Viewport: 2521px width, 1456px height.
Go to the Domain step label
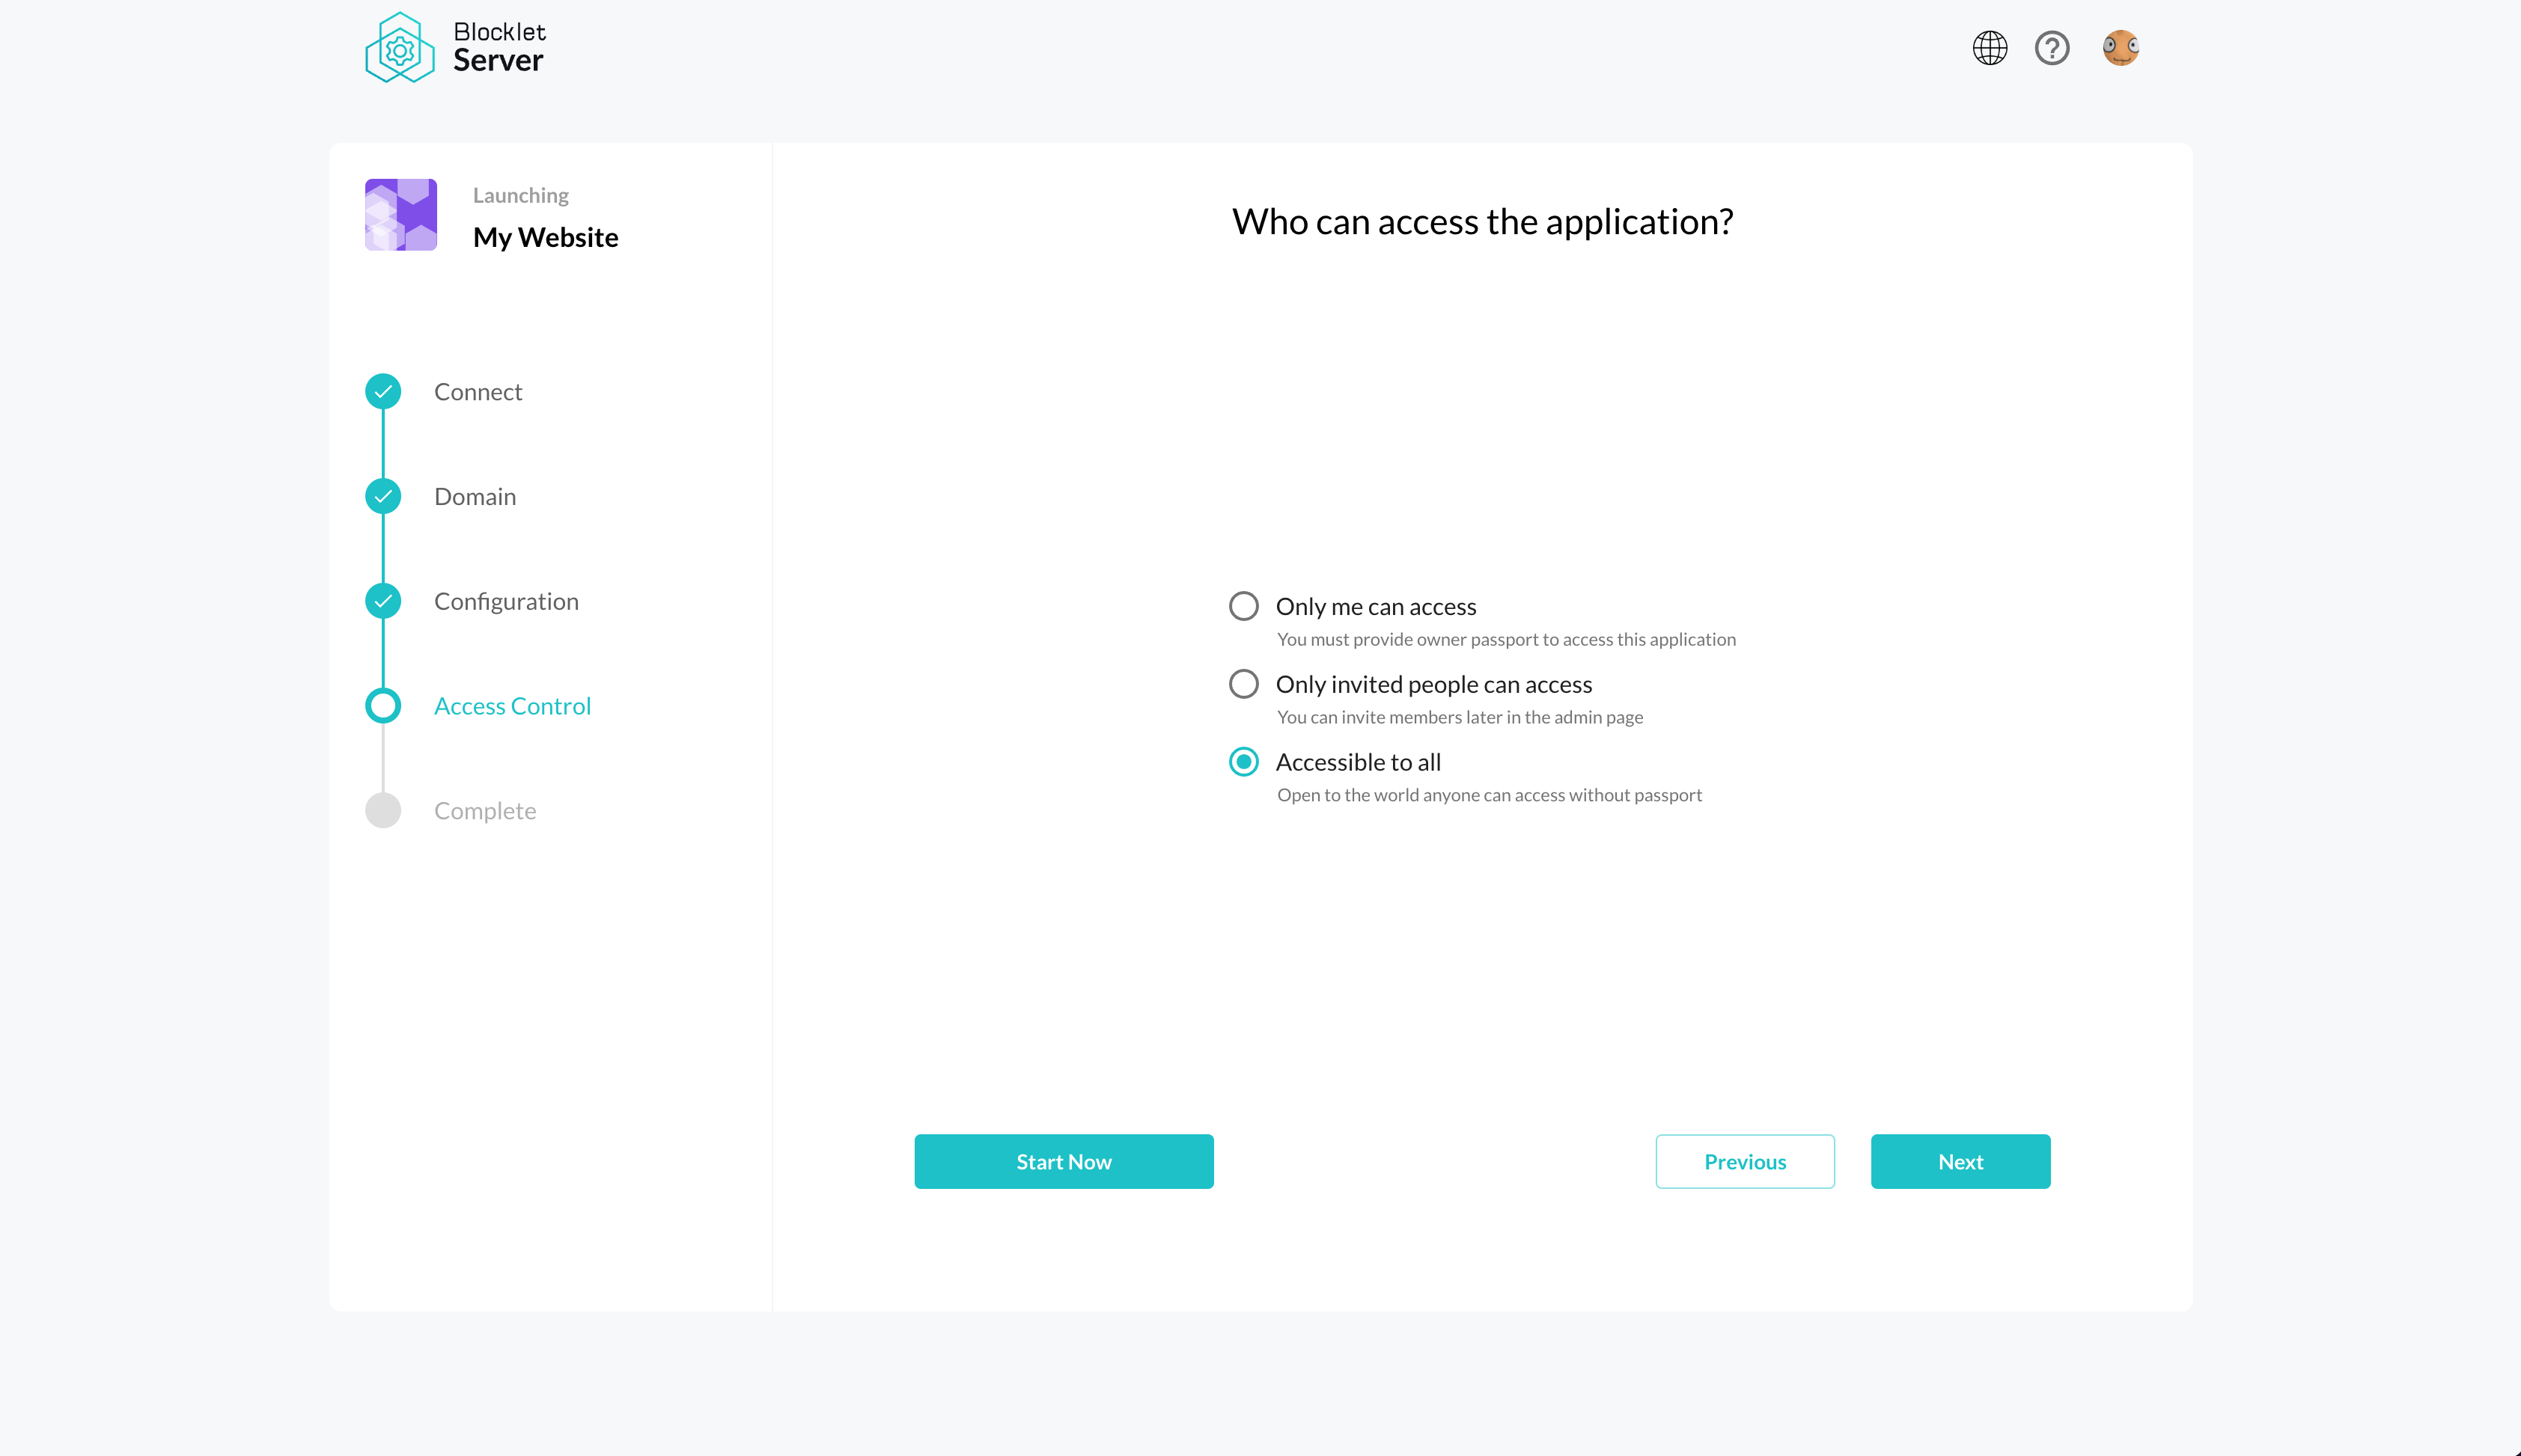[x=475, y=497]
